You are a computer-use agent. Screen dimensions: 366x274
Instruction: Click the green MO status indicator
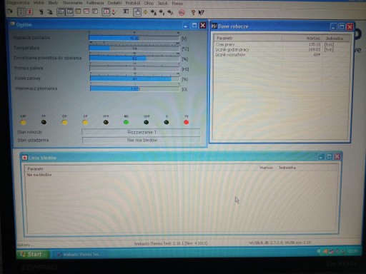(126, 122)
